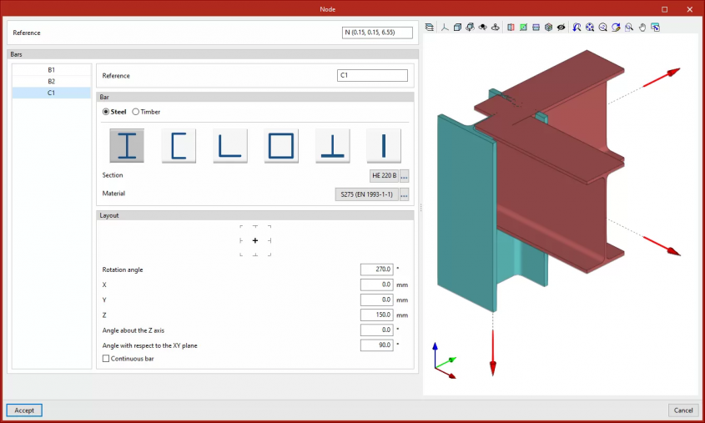Click the node Reference field N (0.15, 0.15, 6.55)
This screenshot has width=705, height=423.
coord(377,33)
